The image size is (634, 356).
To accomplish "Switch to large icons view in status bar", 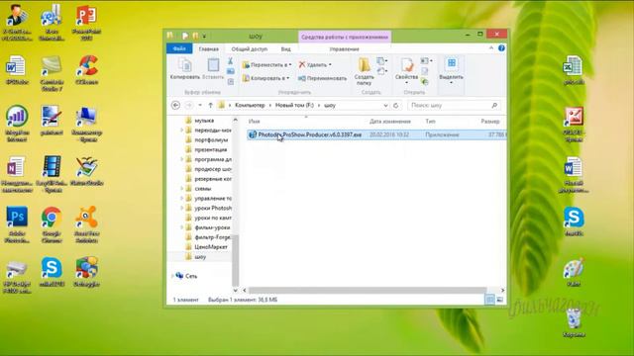I will [x=500, y=300].
